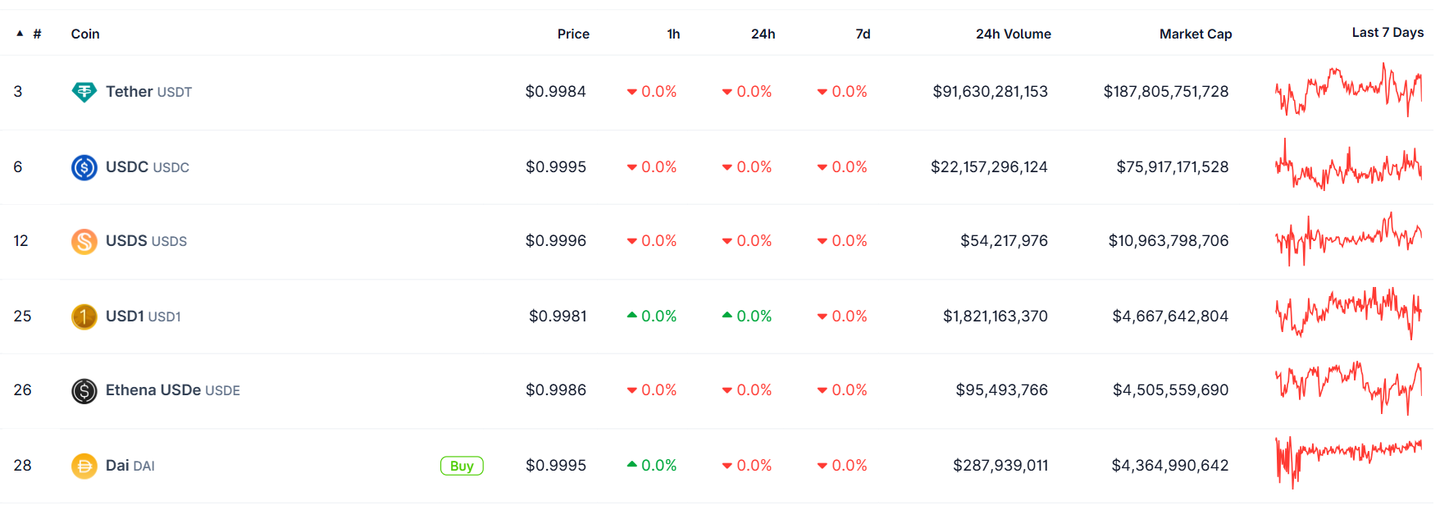Screen dimensions: 1440x510
Task: Sort by the 1h change header
Action: click(x=673, y=34)
